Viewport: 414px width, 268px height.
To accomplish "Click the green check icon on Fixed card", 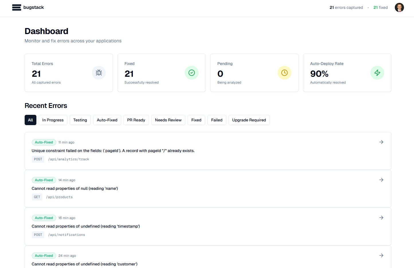I will coord(191,72).
